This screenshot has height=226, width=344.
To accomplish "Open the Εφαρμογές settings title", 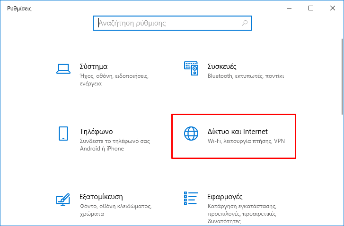I will 225,197.
